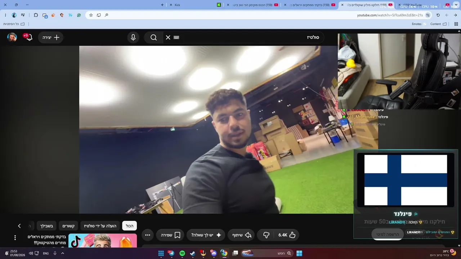Click the 7TV extension icon
The image size is (461, 259).
point(70,15)
